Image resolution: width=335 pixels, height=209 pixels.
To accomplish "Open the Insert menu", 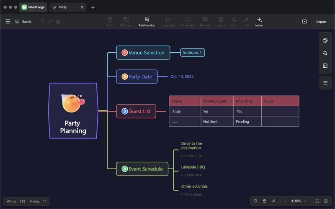I will click(259, 22).
